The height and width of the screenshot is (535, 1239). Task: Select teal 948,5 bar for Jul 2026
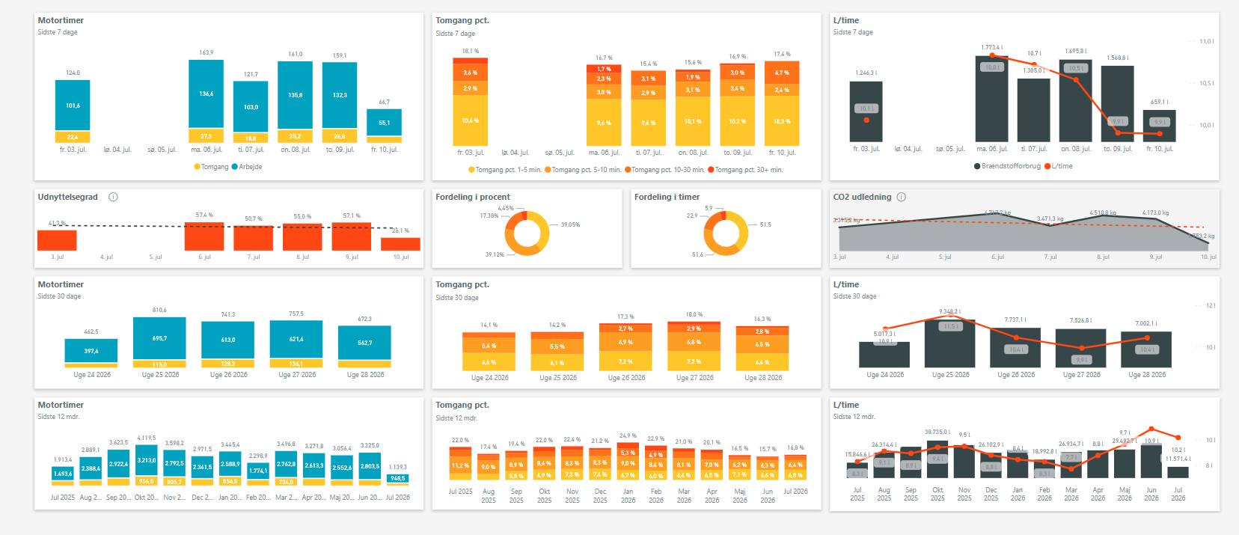coord(398,478)
